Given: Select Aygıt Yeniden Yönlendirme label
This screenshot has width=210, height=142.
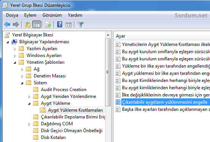Looking at the screenshot, I should click(69, 96).
